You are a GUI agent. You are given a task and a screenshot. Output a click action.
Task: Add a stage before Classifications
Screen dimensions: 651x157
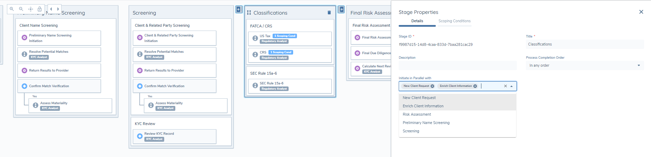(x=239, y=9)
